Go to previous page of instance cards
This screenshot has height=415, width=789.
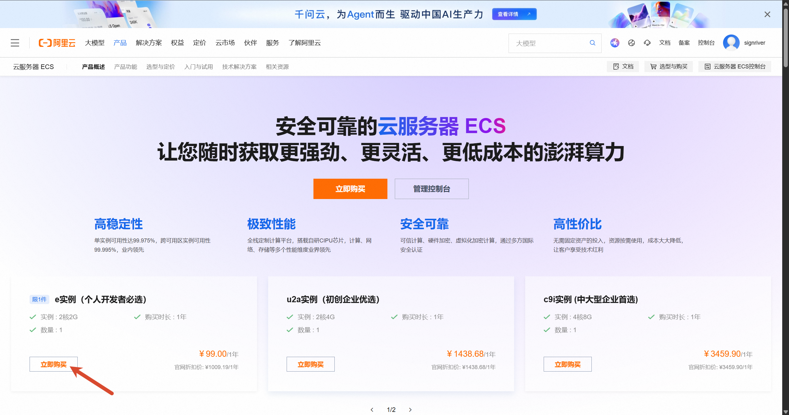372,409
